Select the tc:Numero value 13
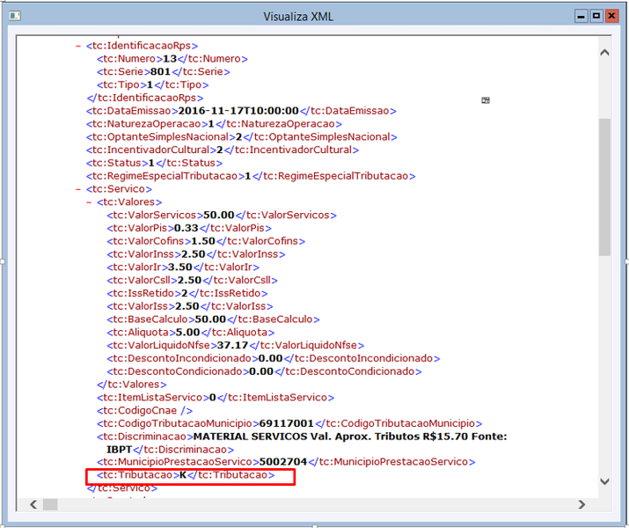The height and width of the screenshot is (528, 629). point(170,59)
